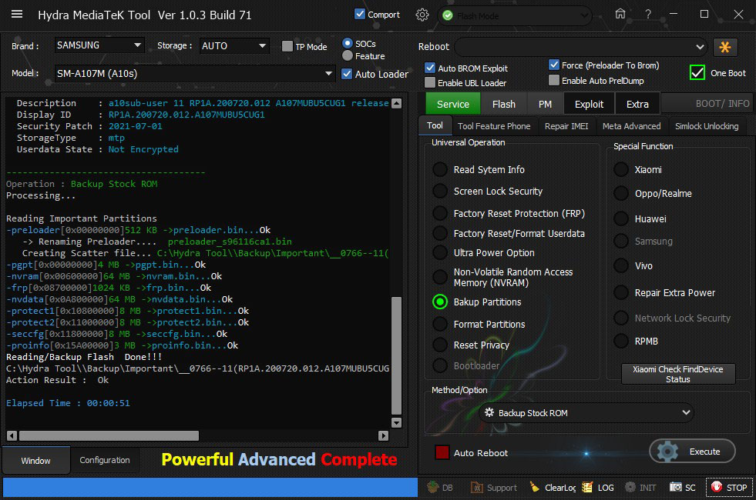Click the home icon in title bar

click(x=620, y=14)
